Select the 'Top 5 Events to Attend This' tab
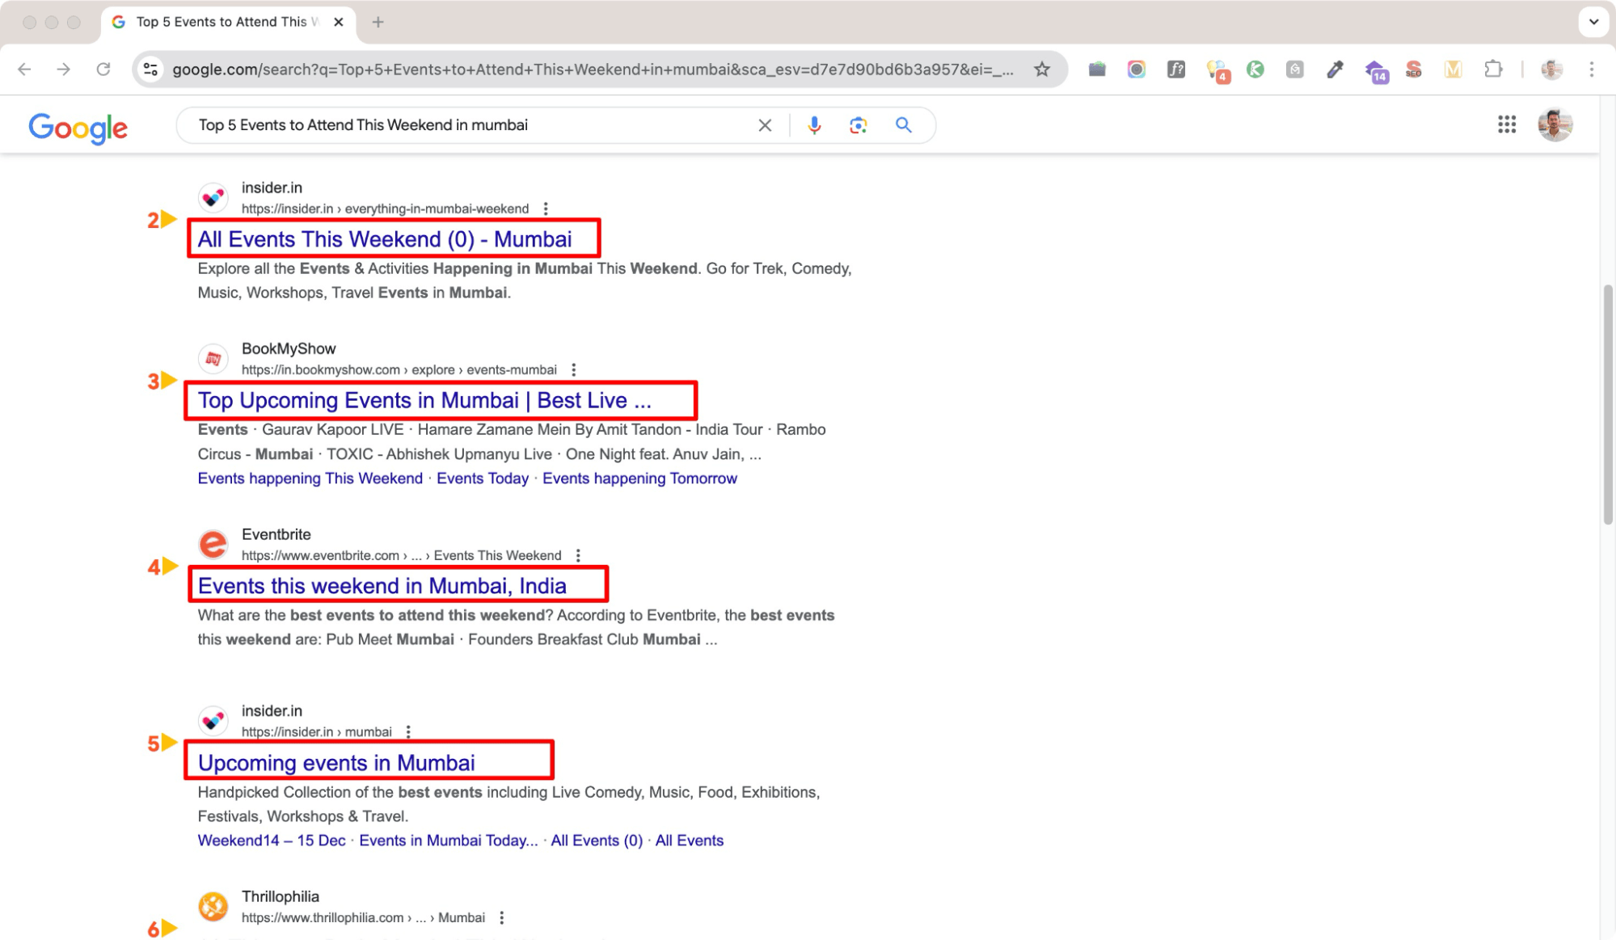The image size is (1616, 940). tap(228, 22)
